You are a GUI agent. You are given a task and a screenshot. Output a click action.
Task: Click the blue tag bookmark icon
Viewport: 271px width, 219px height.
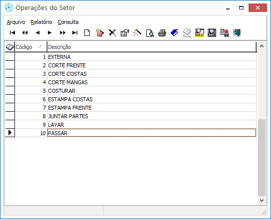pos(175,32)
